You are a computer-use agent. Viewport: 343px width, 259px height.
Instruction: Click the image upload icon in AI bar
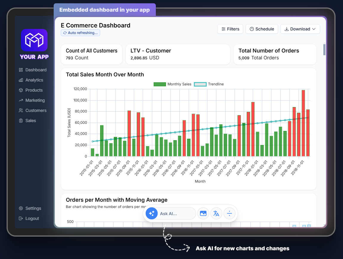click(x=203, y=213)
